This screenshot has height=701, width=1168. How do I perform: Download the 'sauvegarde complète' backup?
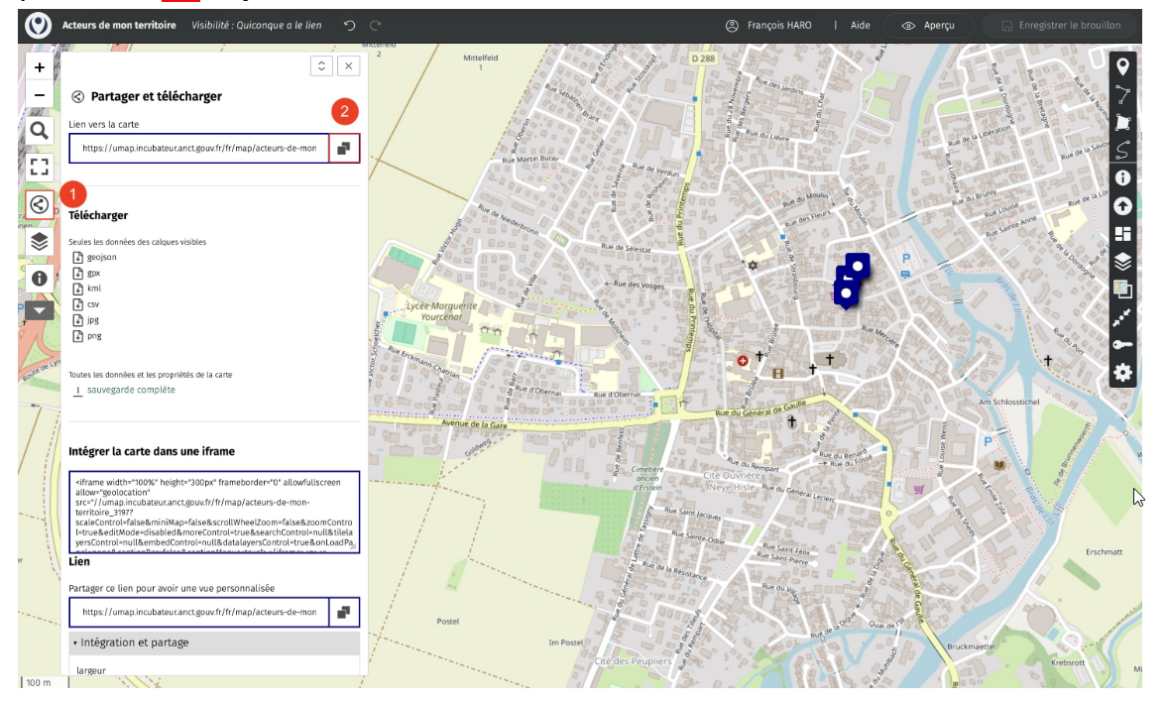coord(130,390)
